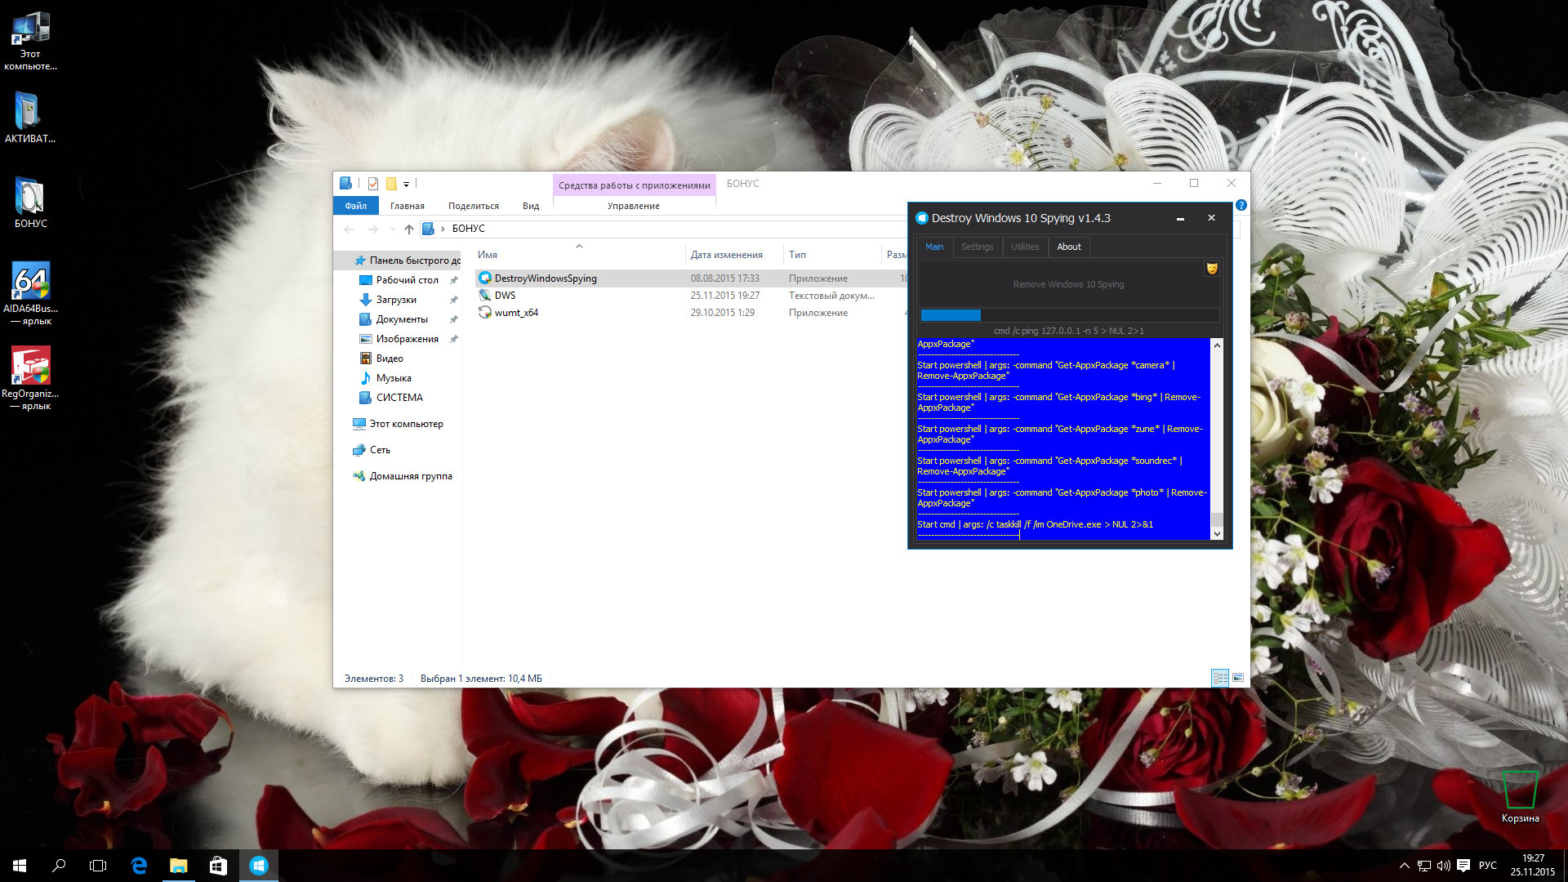The image size is (1568, 882).
Task: Launch Microsoft Edge from the taskbar
Action: click(139, 866)
